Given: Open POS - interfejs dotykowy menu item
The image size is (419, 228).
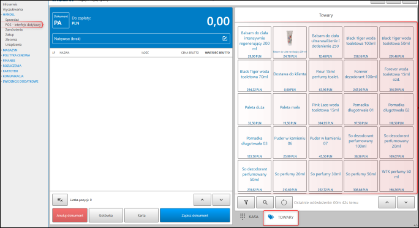Looking at the screenshot, I should point(23,25).
